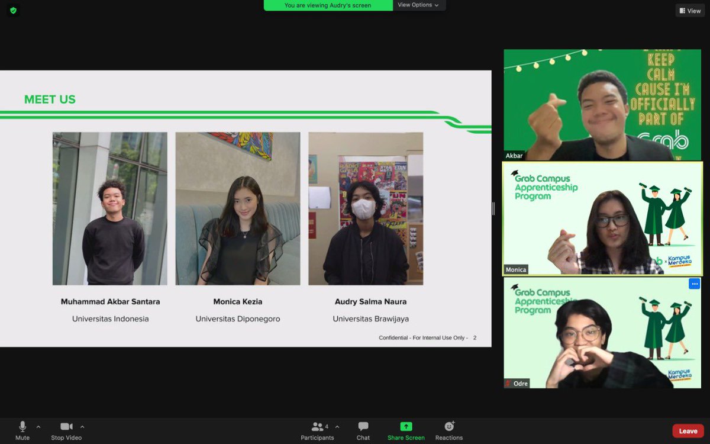Click the 'MEET US' slide heading
Screen dimensions: 710x444
point(50,99)
